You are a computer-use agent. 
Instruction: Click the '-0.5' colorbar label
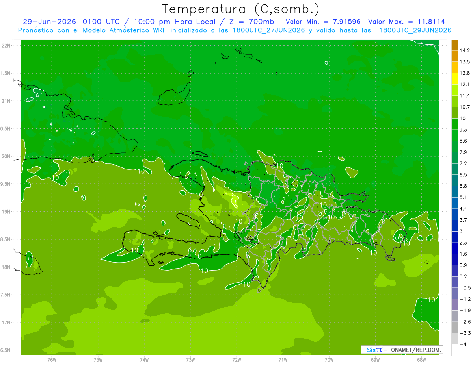tap(465, 288)
